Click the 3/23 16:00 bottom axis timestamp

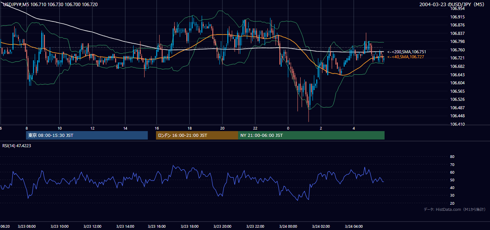(x=158, y=226)
